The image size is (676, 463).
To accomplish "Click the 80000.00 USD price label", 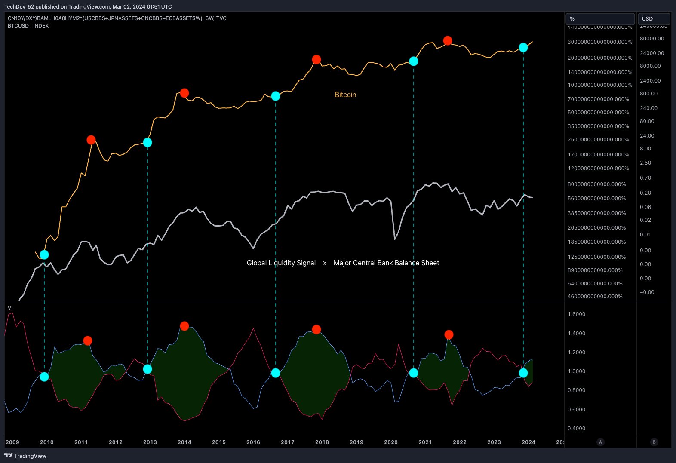I will pyautogui.click(x=652, y=39).
